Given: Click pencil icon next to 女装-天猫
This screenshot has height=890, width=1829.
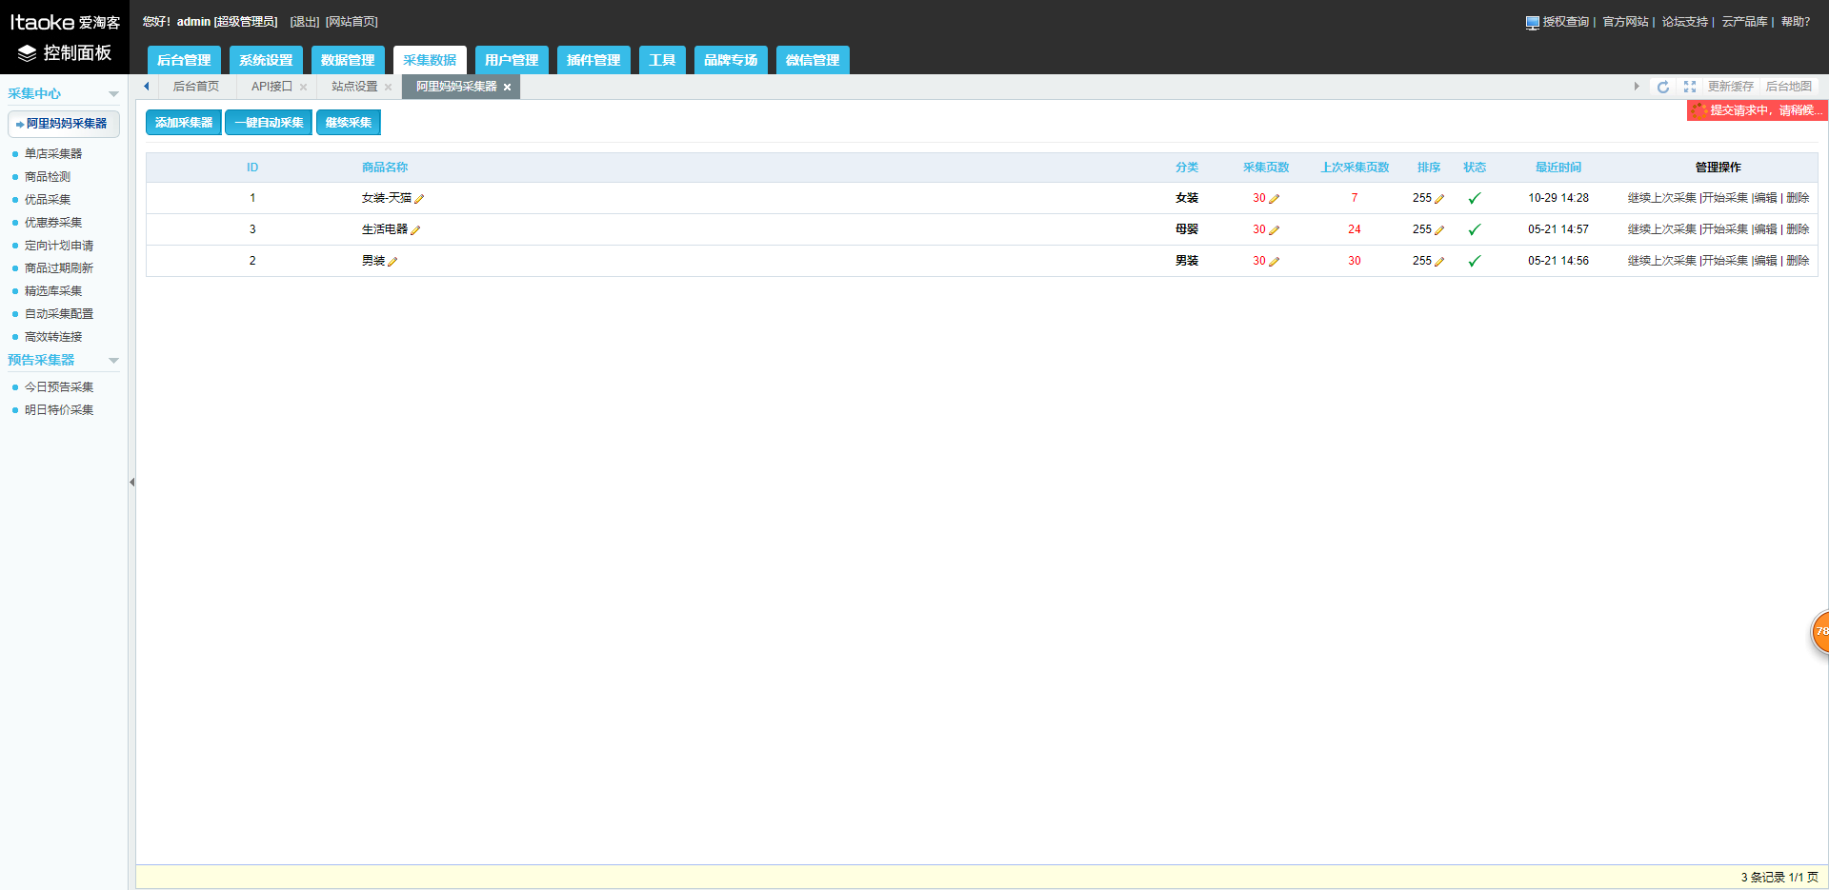Looking at the screenshot, I should point(419,199).
